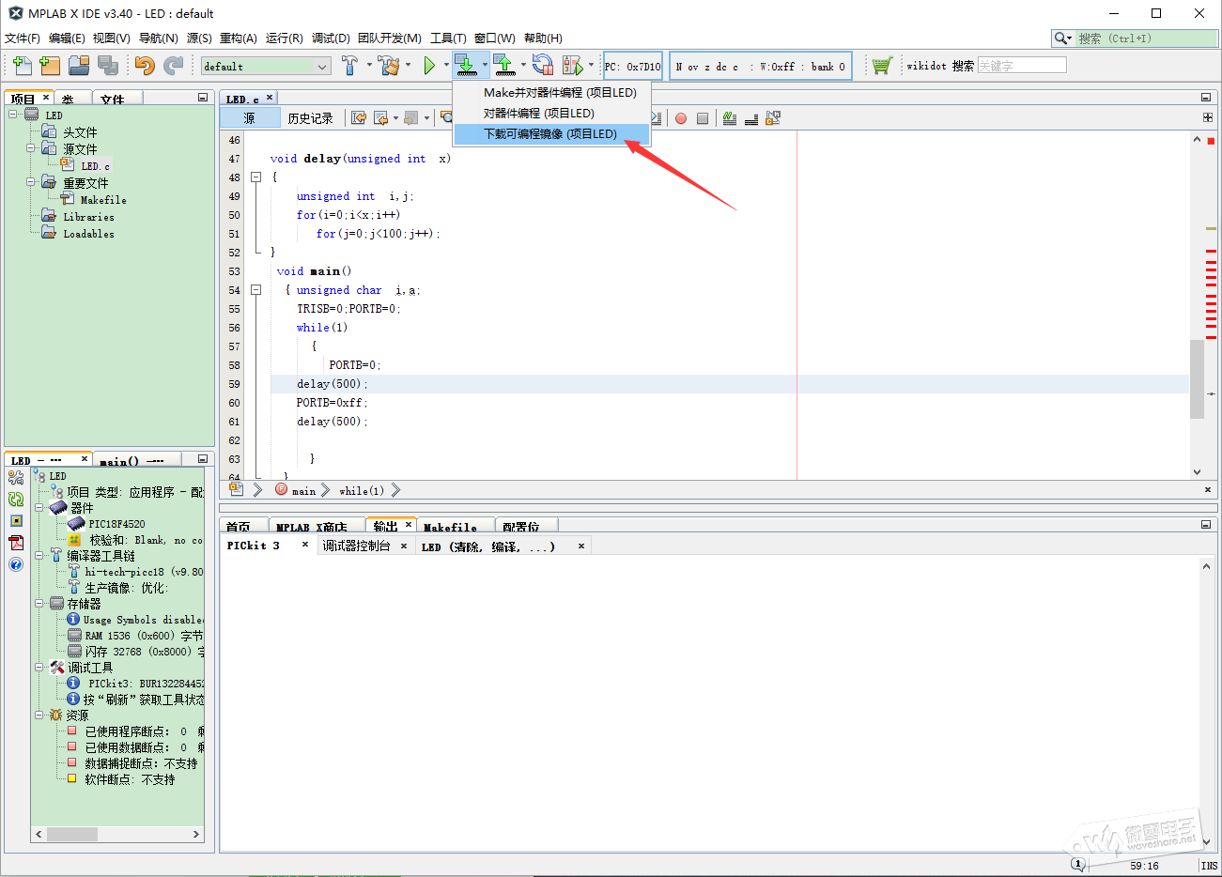This screenshot has height=877, width=1222.
Task: Open the 调试(D) menu
Action: click(x=331, y=38)
